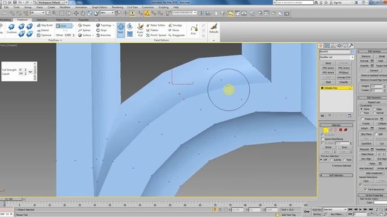
Task: Activate Select and Rotate tool
Action: (83, 13)
